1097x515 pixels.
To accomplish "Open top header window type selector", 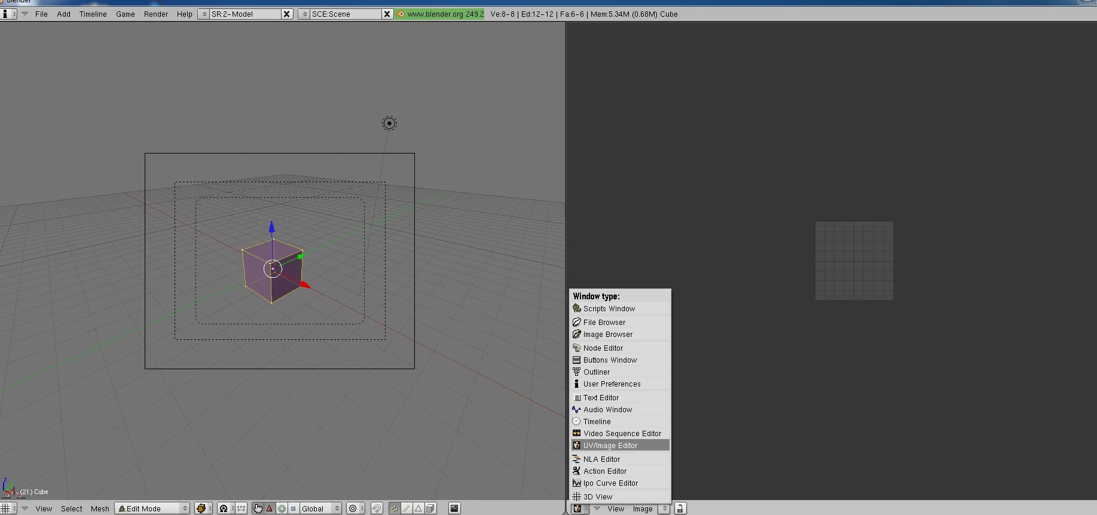I will click(9, 14).
